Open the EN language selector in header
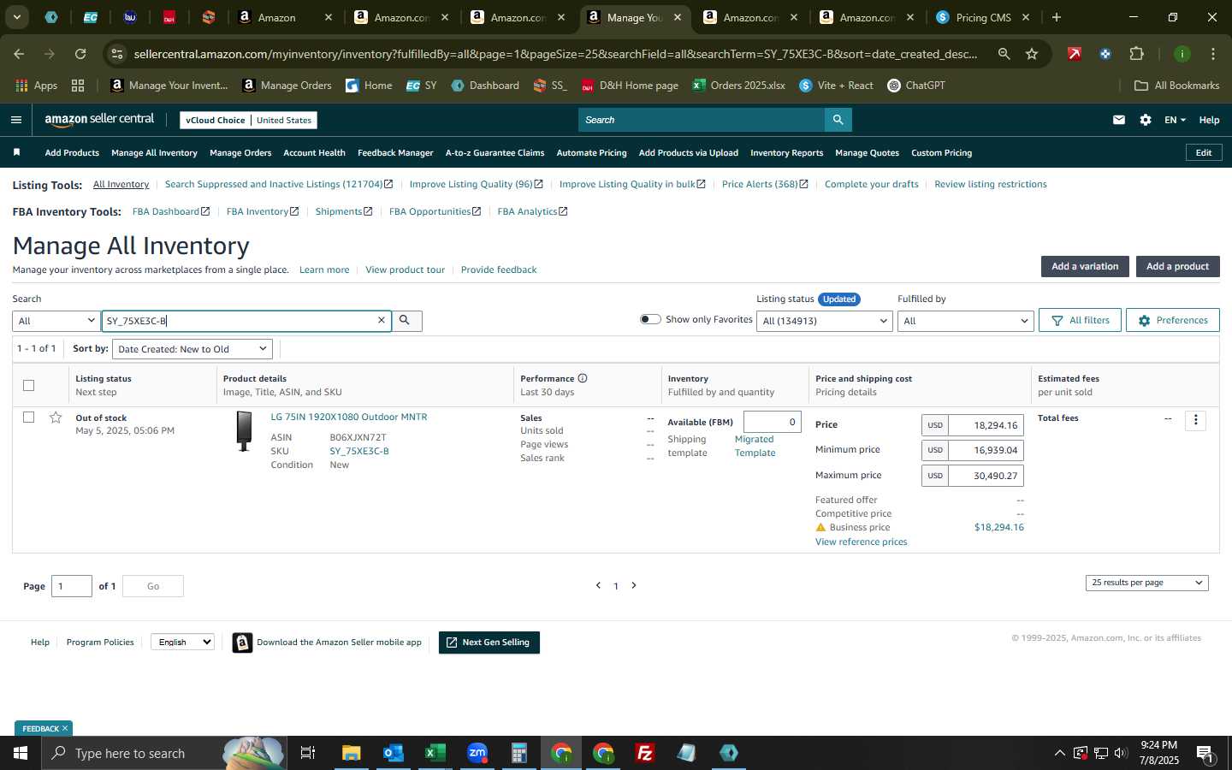1232x770 pixels. coord(1175,120)
